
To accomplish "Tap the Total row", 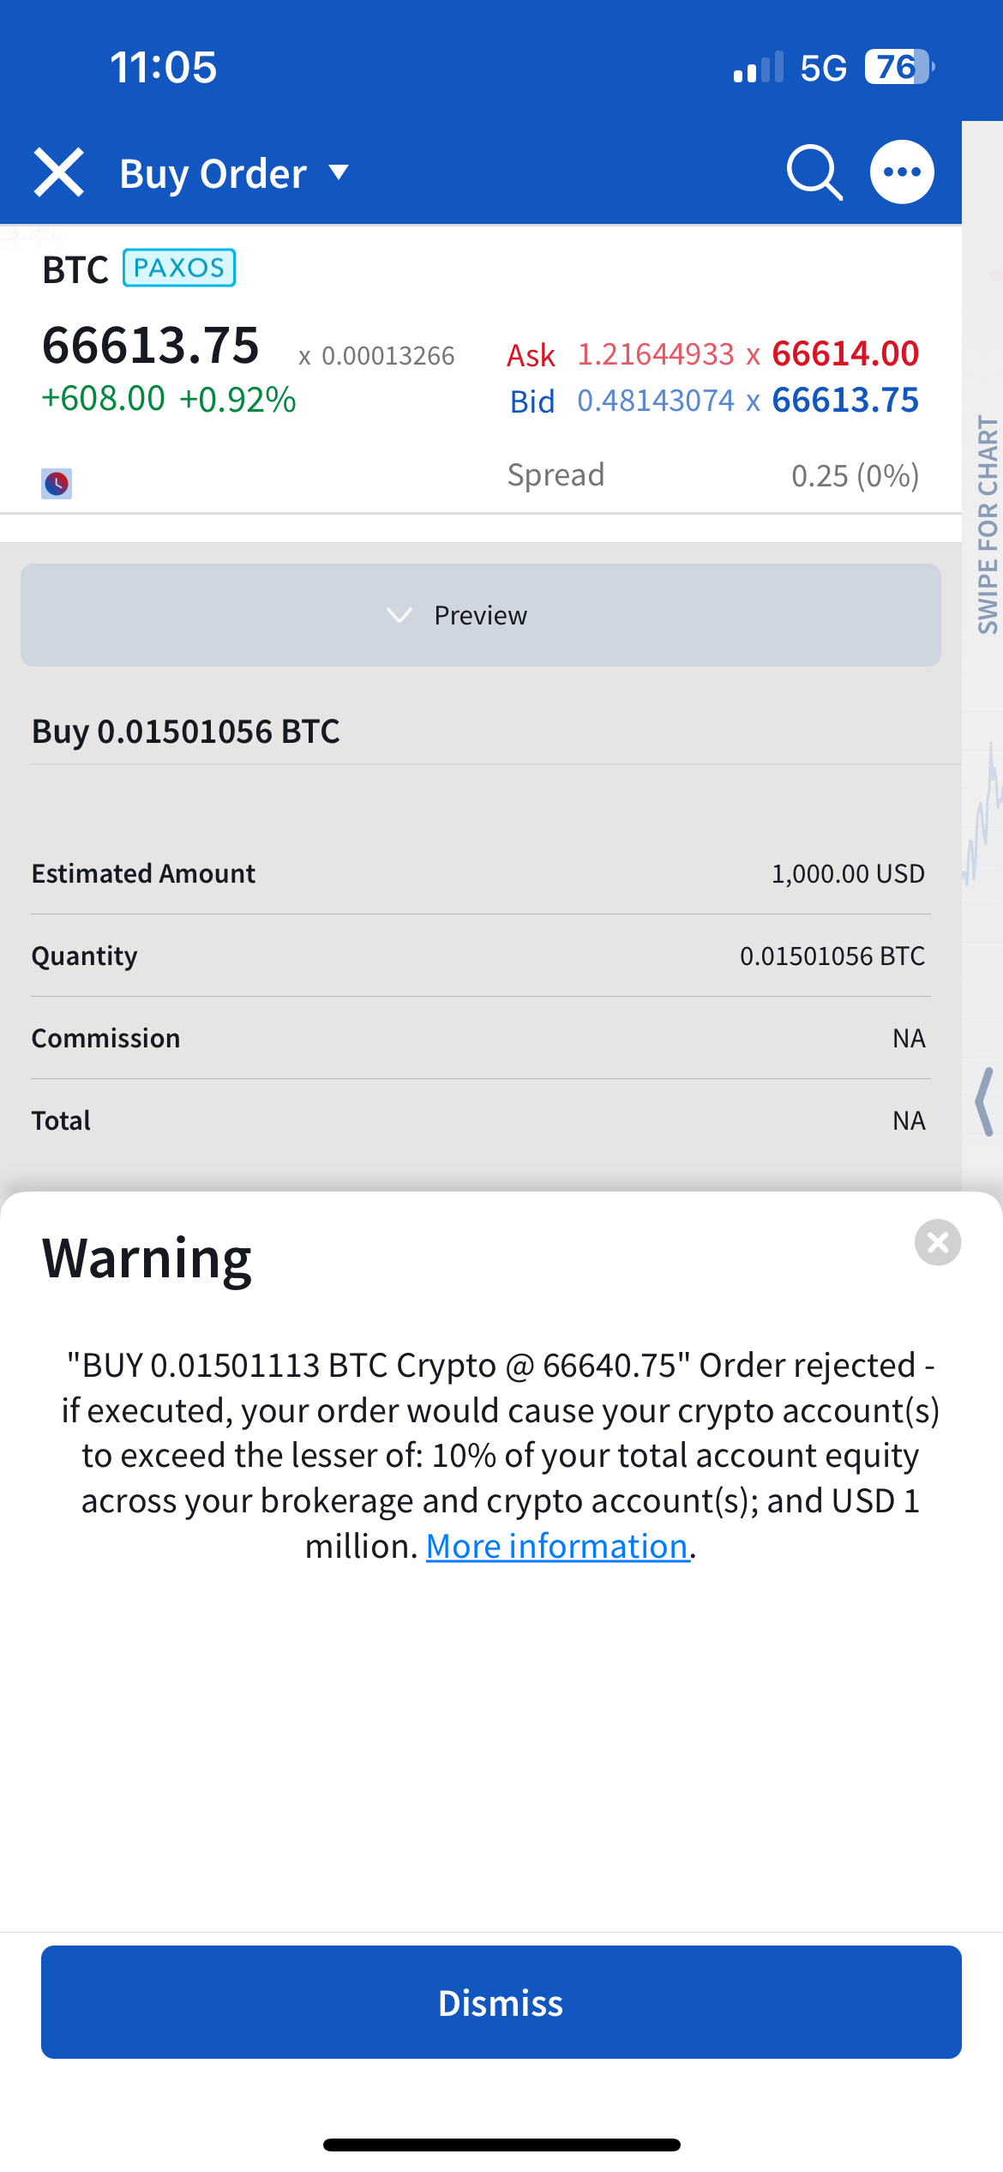I will pyautogui.click(x=478, y=1120).
